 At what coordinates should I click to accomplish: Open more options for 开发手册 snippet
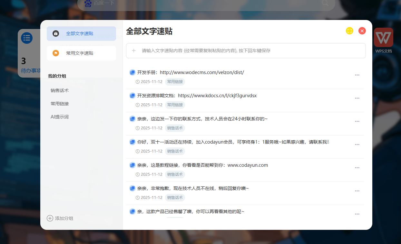[x=357, y=75]
